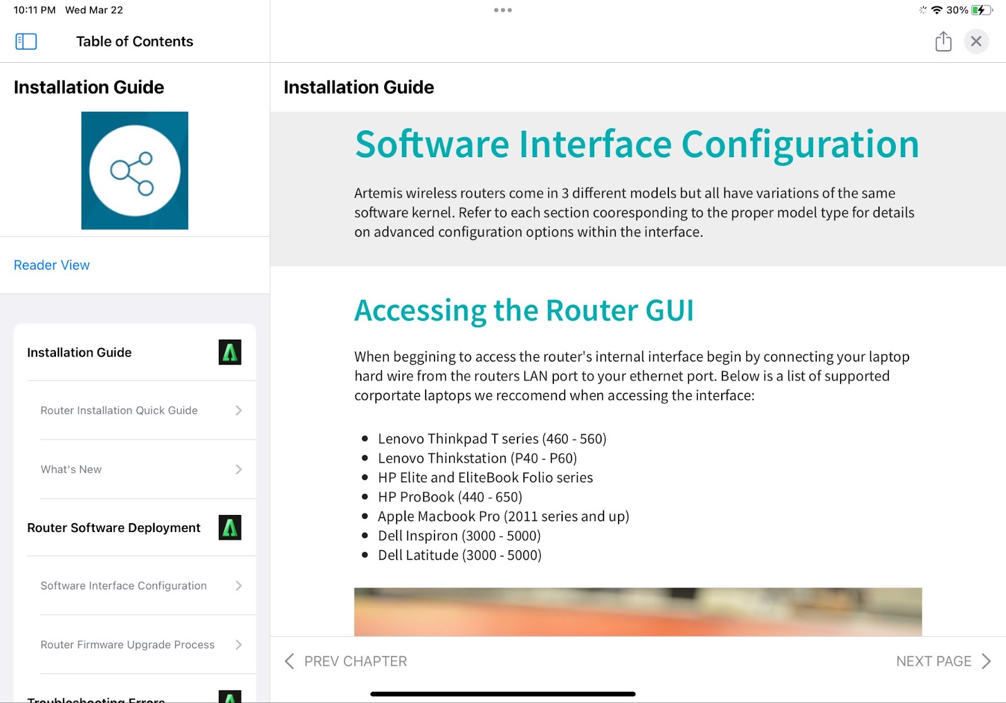Screen dimensions: 1006x703
Task: Tap the Installation Guide cover thumbnail
Action: click(135, 170)
